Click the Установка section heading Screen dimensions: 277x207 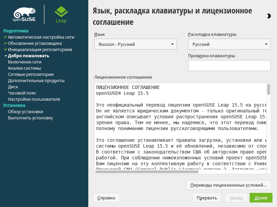[14, 106]
